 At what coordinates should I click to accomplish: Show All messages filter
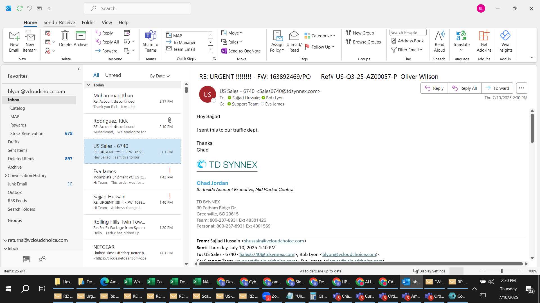[x=96, y=75]
